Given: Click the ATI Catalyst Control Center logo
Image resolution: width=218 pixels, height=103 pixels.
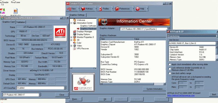Looking at the screenshot, I should click(x=83, y=82).
